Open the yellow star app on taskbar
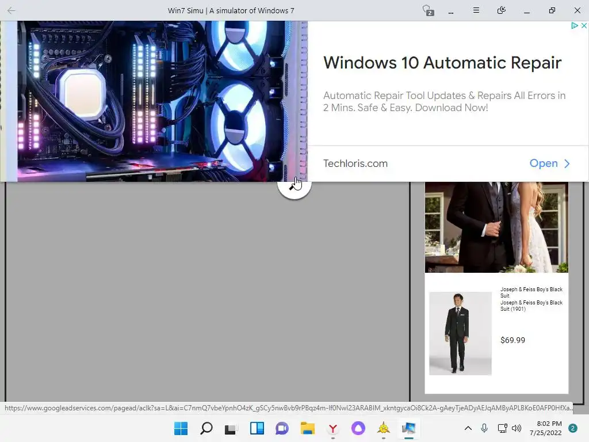The image size is (589, 442). click(383, 428)
